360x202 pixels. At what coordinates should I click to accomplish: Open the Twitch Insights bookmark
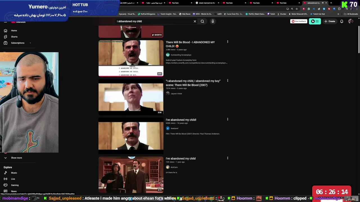(167, 14)
